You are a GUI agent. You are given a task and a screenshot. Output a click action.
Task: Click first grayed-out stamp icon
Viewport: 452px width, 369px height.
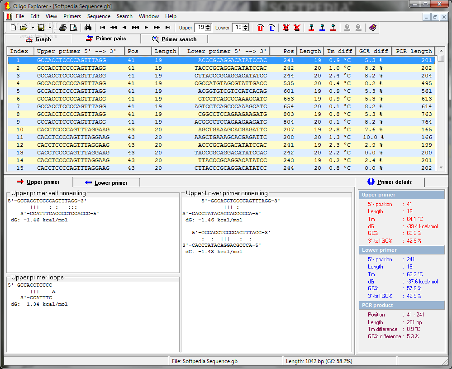[x=347, y=28]
